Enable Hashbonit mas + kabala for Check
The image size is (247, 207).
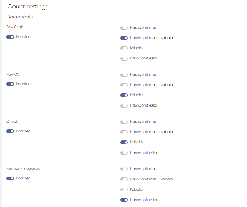(124, 132)
